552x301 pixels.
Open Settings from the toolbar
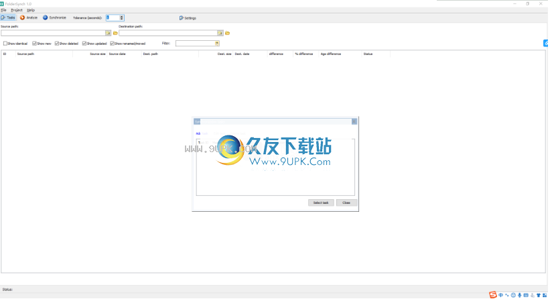[x=188, y=18]
